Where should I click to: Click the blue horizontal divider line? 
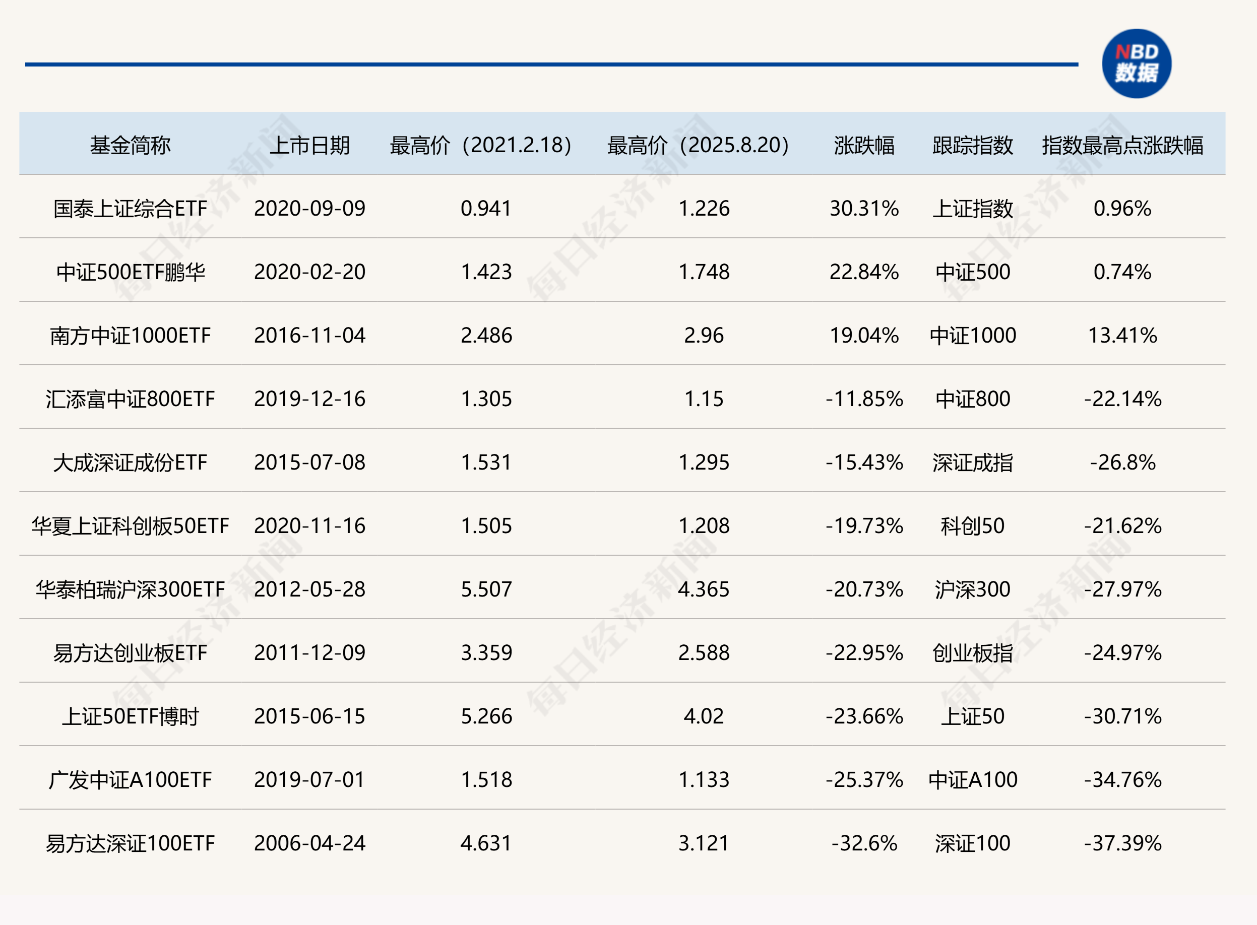(551, 64)
